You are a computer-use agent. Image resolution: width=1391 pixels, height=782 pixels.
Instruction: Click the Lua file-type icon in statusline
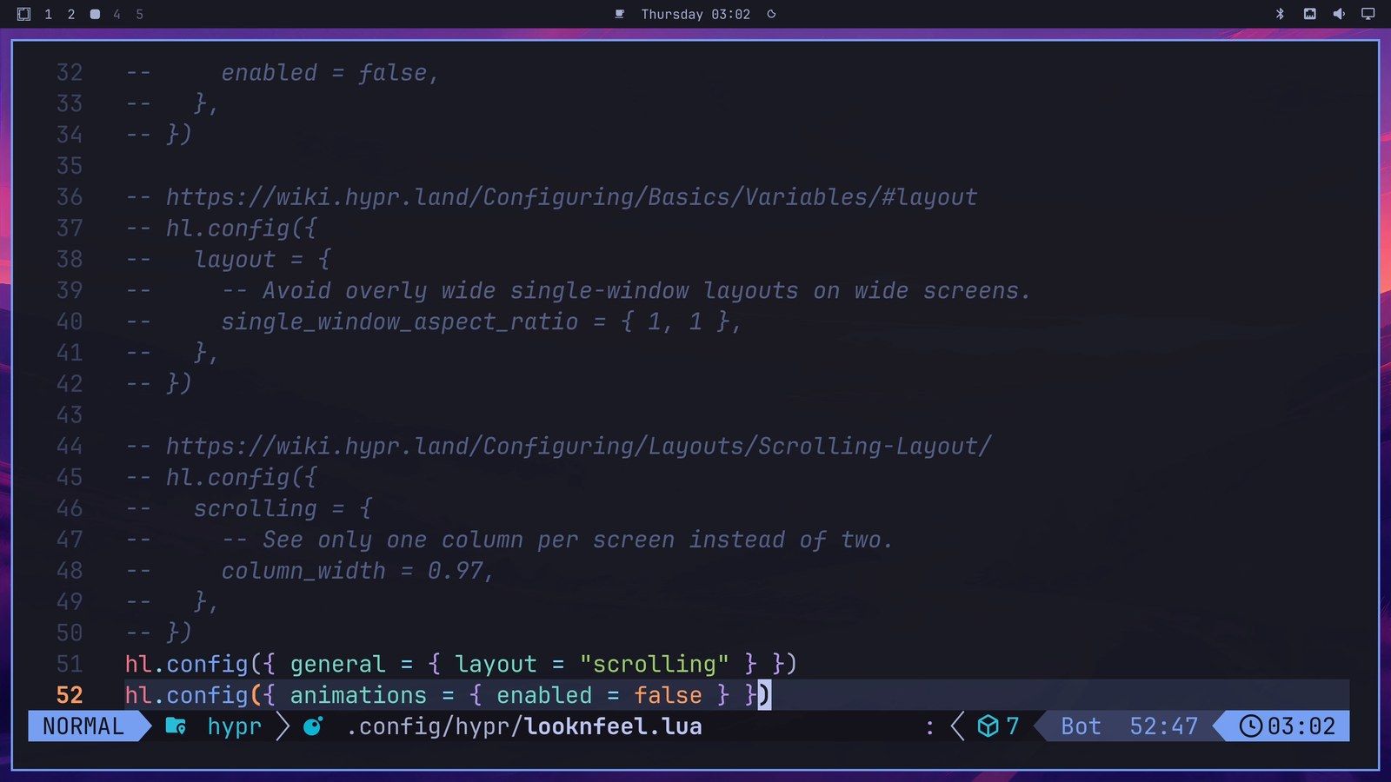point(313,726)
